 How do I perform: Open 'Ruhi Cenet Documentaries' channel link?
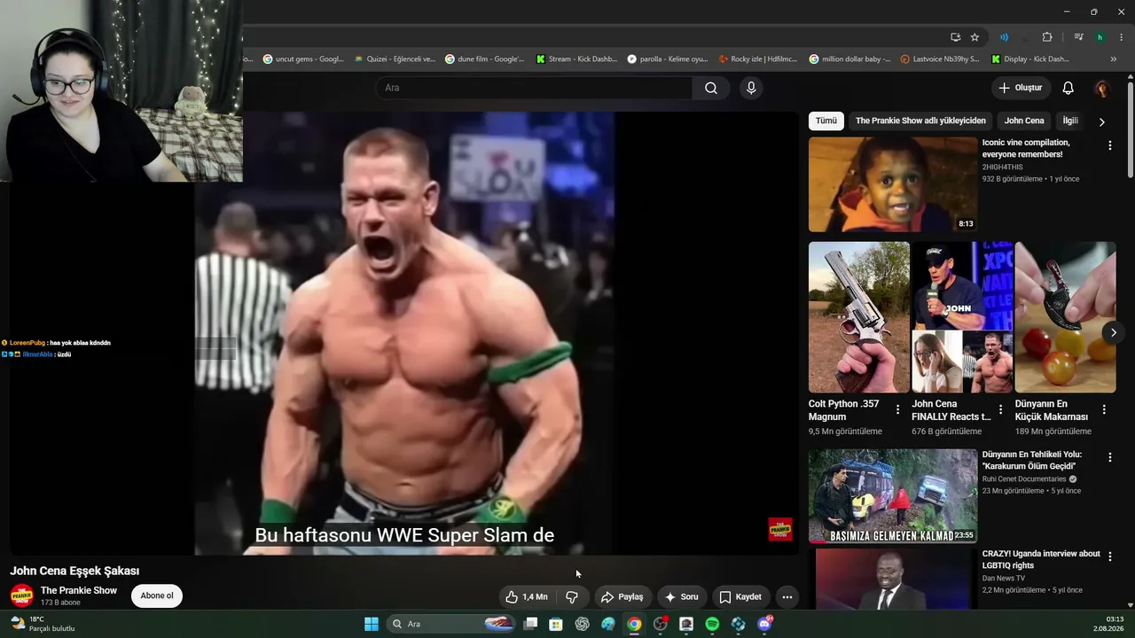tap(1024, 478)
